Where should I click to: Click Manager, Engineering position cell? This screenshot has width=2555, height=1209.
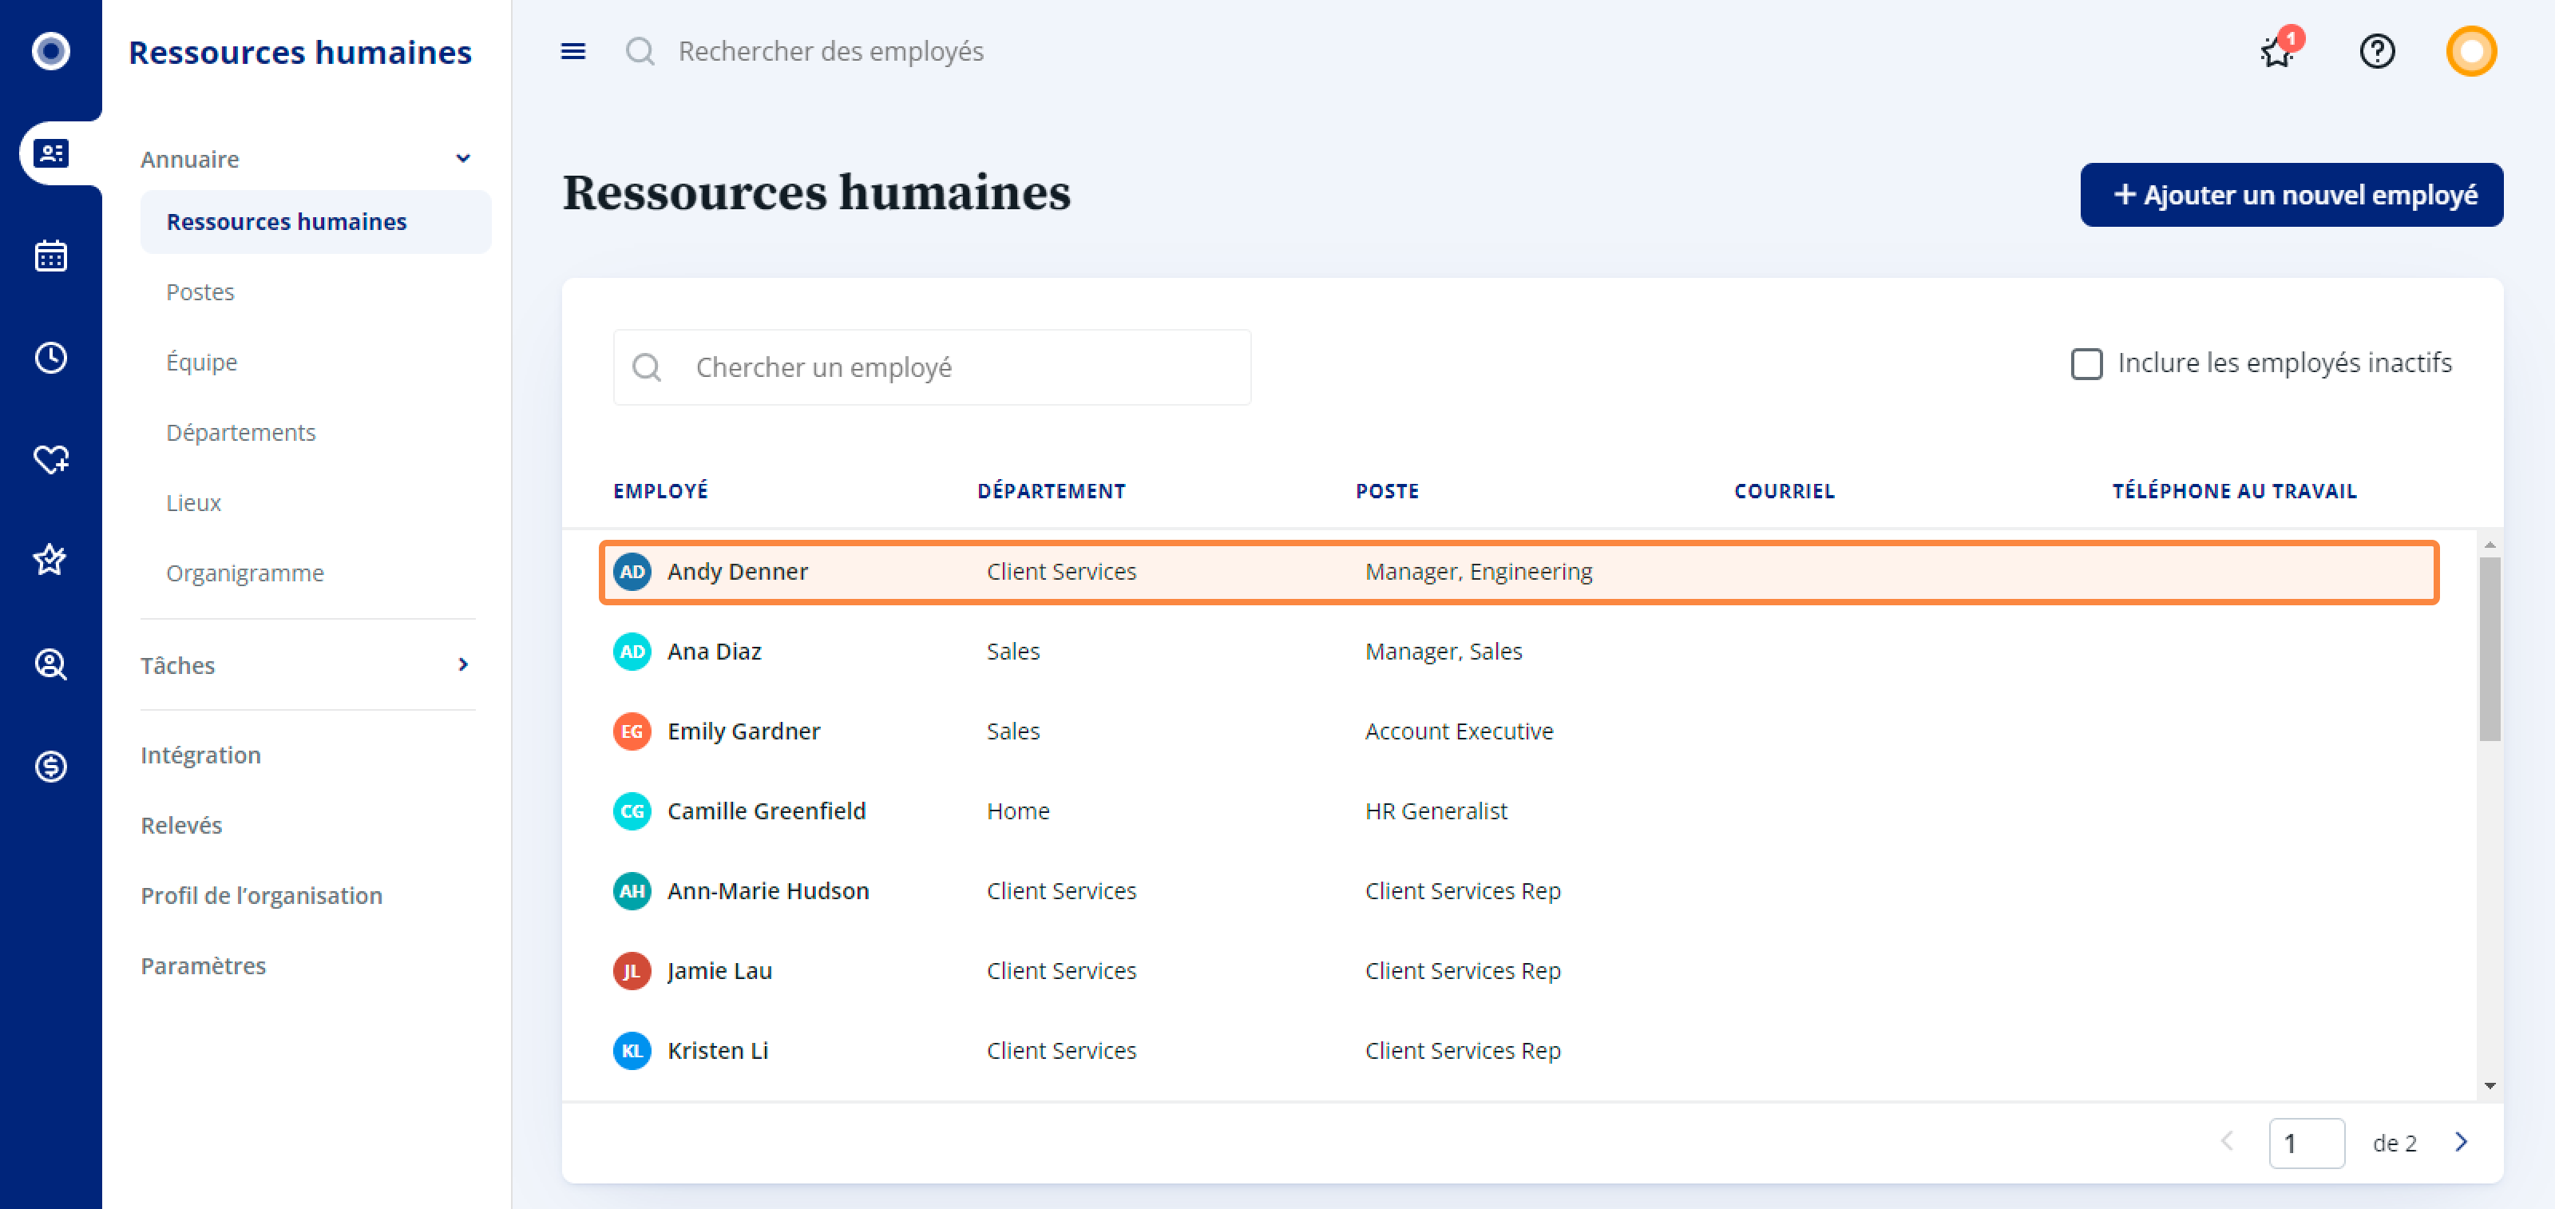tap(1479, 571)
